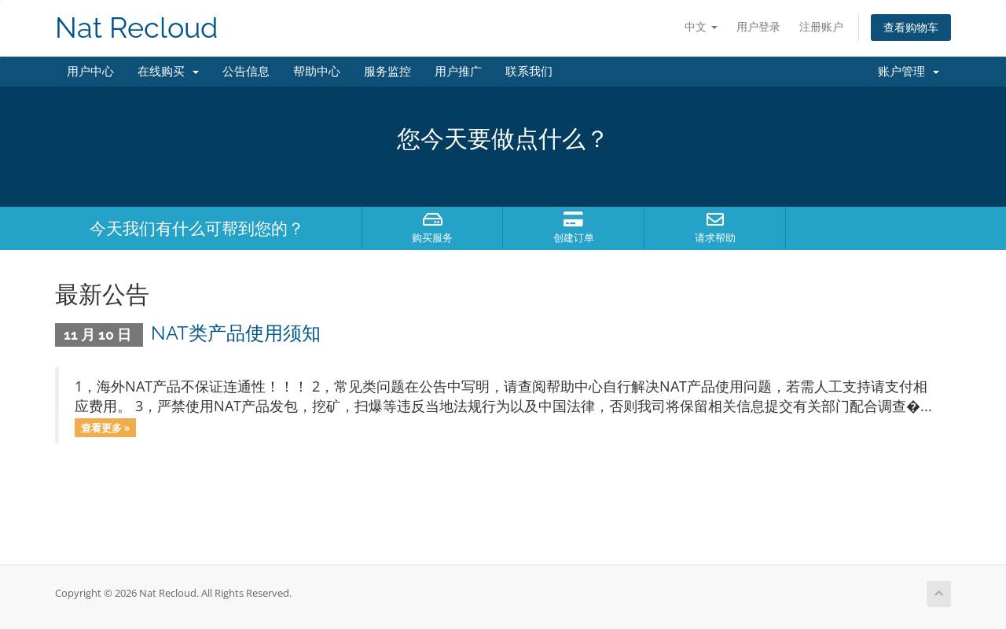Click the 创建订单 label

574,237
